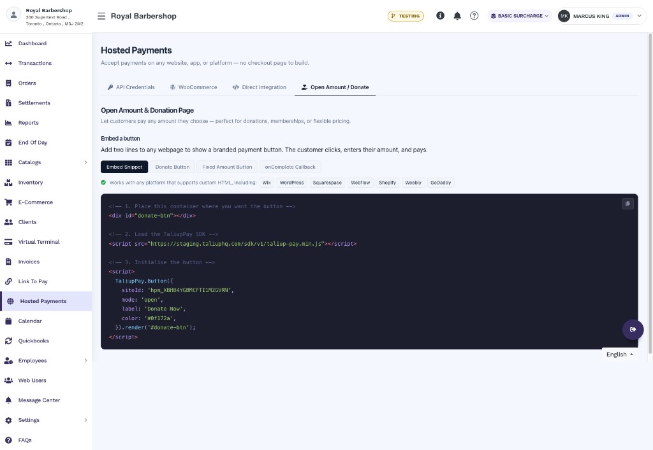653x450 pixels.
Task: Click the End Of Day calendar-check icon
Action: click(8, 143)
